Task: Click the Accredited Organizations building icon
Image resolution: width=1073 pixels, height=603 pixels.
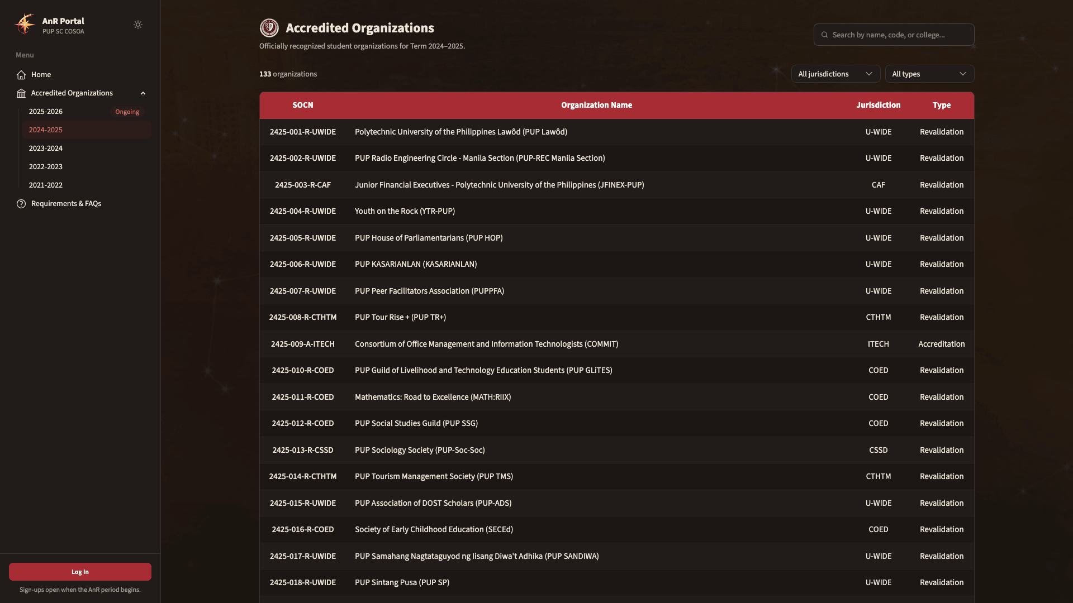Action: coord(21,93)
